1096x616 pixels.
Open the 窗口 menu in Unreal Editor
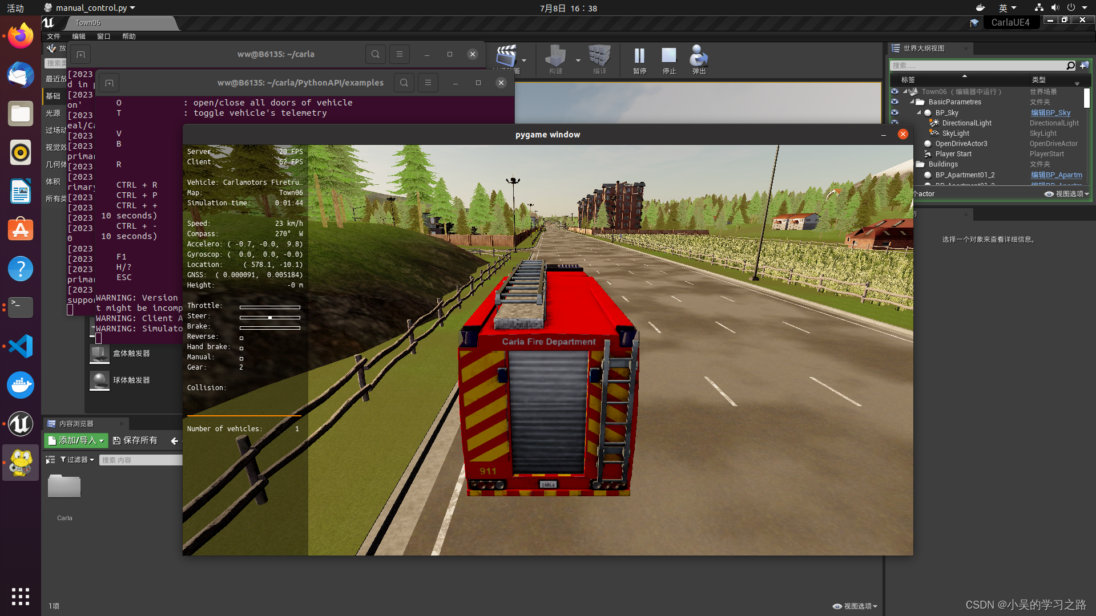(104, 37)
